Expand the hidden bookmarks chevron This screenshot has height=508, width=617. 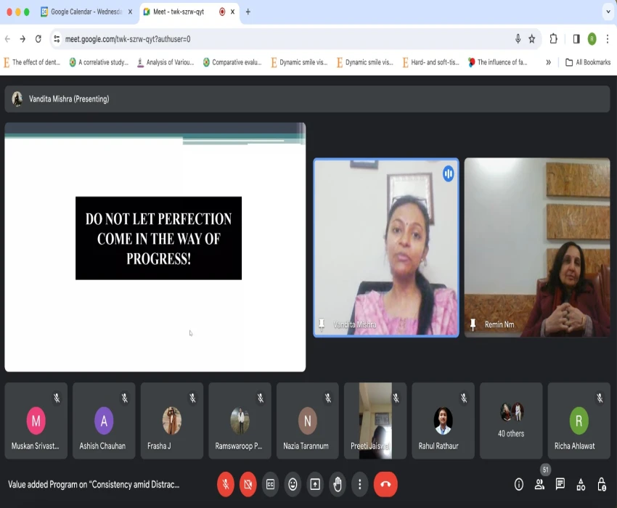(548, 62)
